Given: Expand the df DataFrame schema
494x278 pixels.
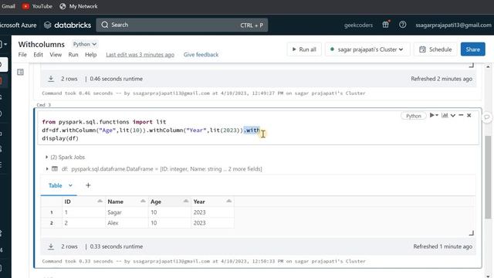Looking at the screenshot, I should [46, 169].
